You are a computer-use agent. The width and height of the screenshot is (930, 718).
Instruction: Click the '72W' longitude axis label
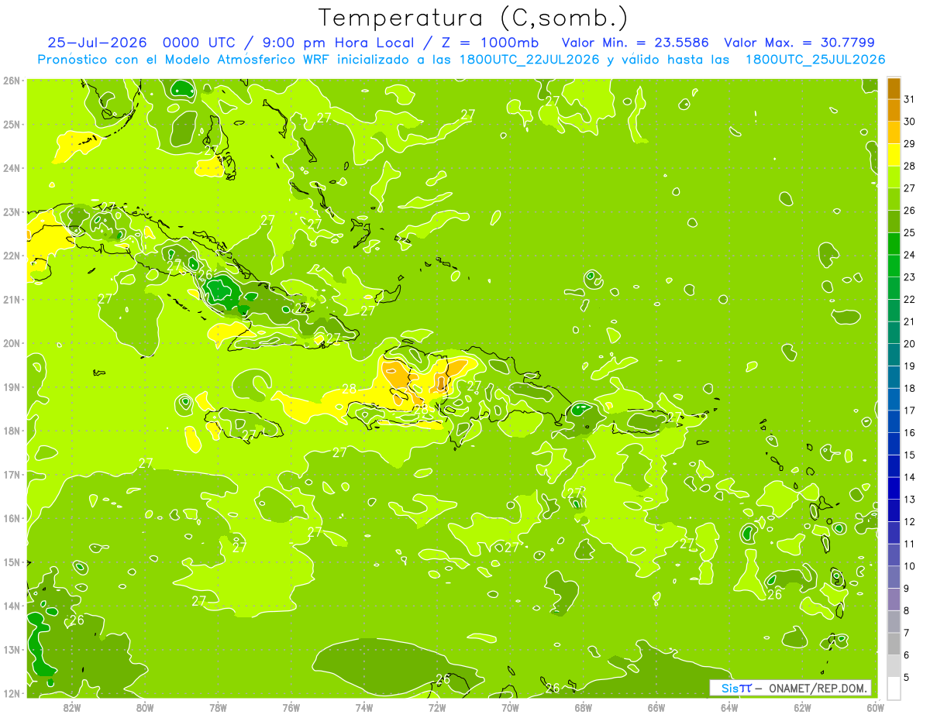pos(437,707)
